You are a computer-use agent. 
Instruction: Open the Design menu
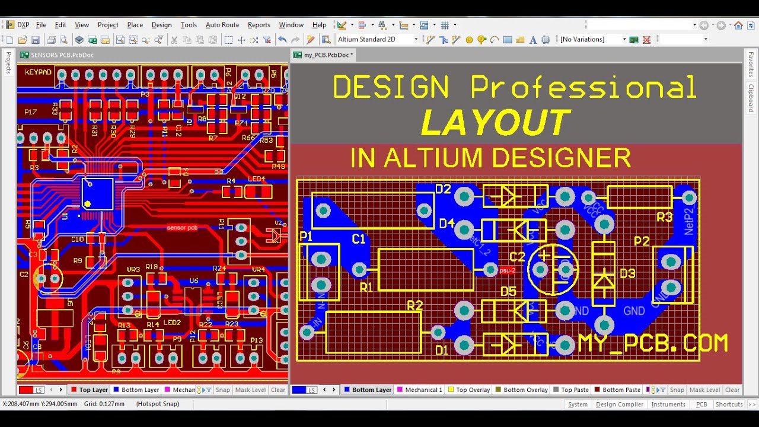pyautogui.click(x=161, y=25)
